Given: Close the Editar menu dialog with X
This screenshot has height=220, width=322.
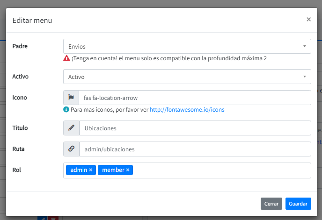Looking at the screenshot, I should [x=308, y=20].
